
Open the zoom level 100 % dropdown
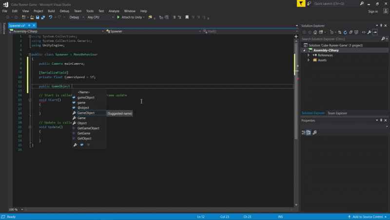tap(16, 210)
